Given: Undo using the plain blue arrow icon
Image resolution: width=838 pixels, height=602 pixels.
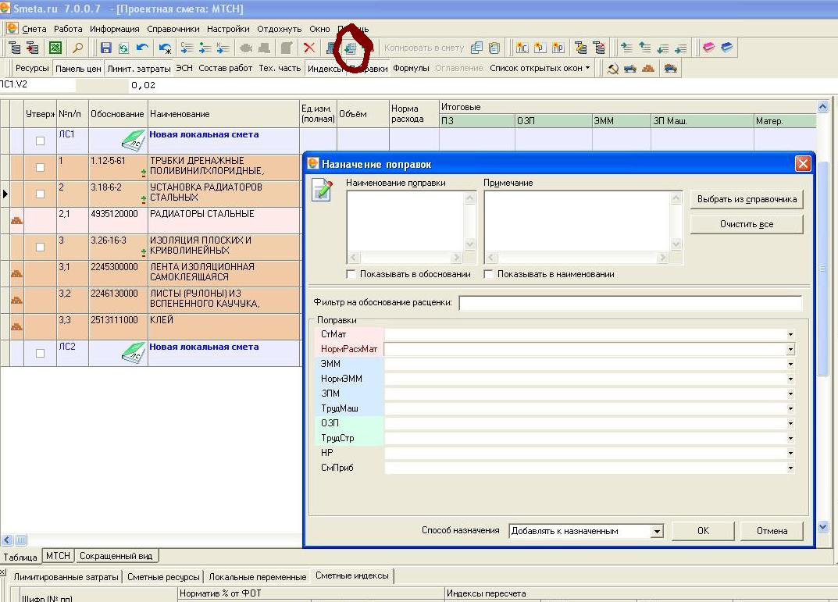Looking at the screenshot, I should tap(142, 48).
